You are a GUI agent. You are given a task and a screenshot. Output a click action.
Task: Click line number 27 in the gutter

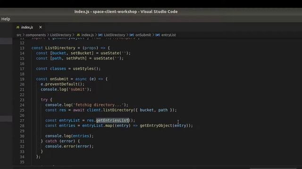pos(22,121)
